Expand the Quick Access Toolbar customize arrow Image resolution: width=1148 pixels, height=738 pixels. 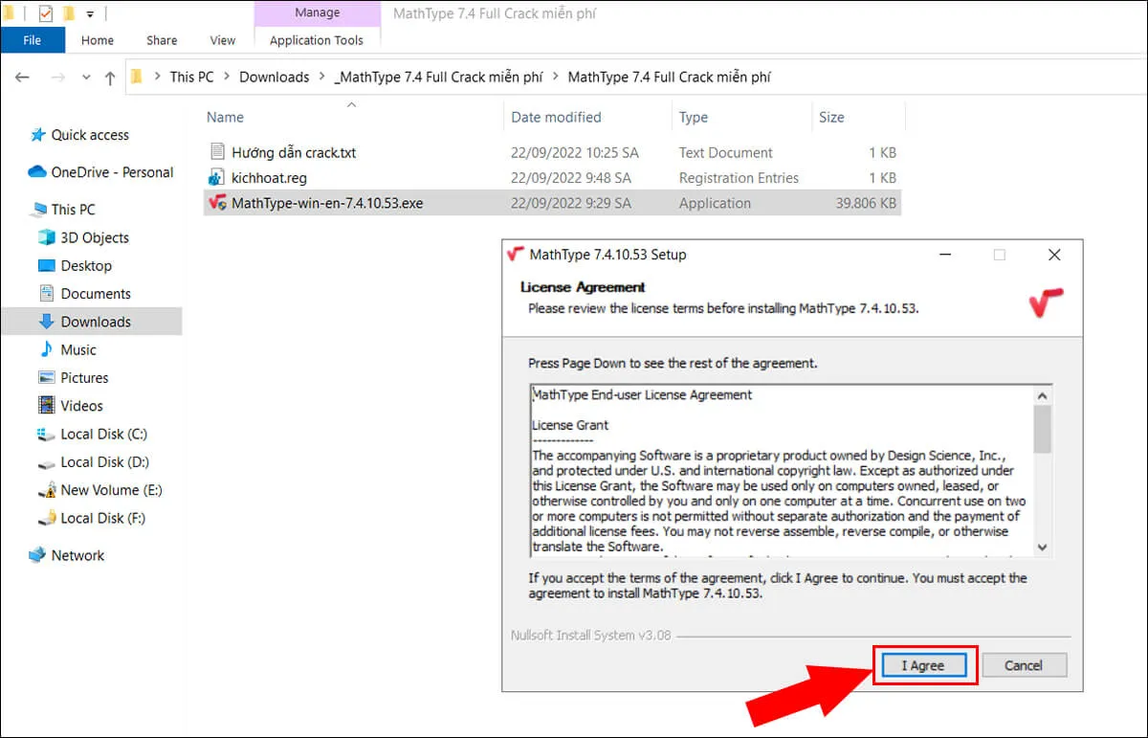(x=90, y=14)
